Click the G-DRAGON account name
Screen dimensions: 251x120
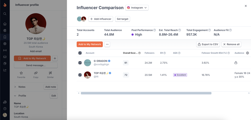point(101,61)
